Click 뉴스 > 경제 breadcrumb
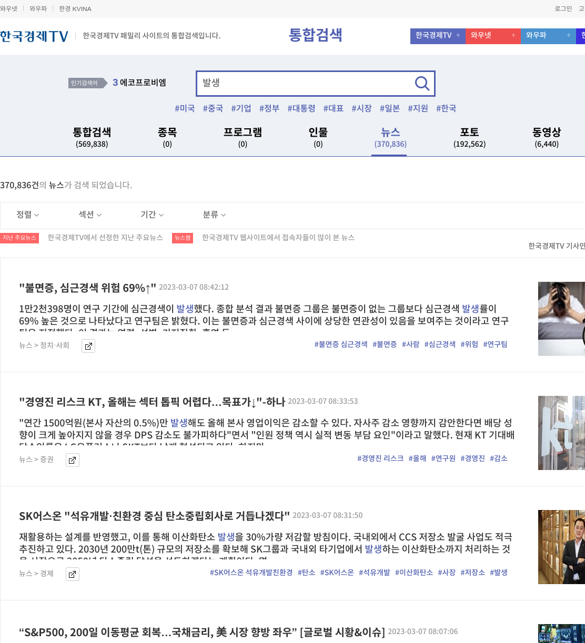 click(36, 574)
